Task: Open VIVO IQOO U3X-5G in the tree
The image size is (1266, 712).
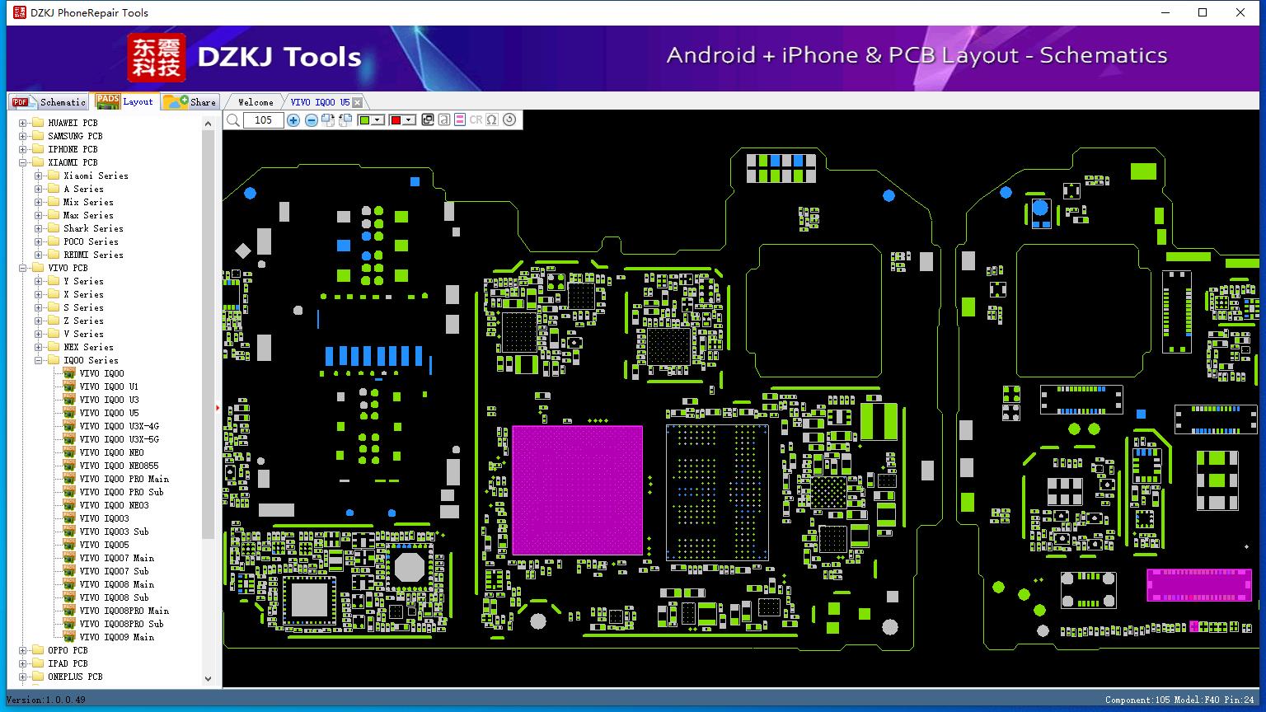Action: click(x=120, y=439)
